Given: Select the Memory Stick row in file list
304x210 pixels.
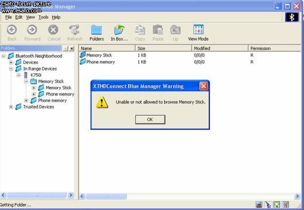Looking at the screenshot, I should [x=190, y=55].
